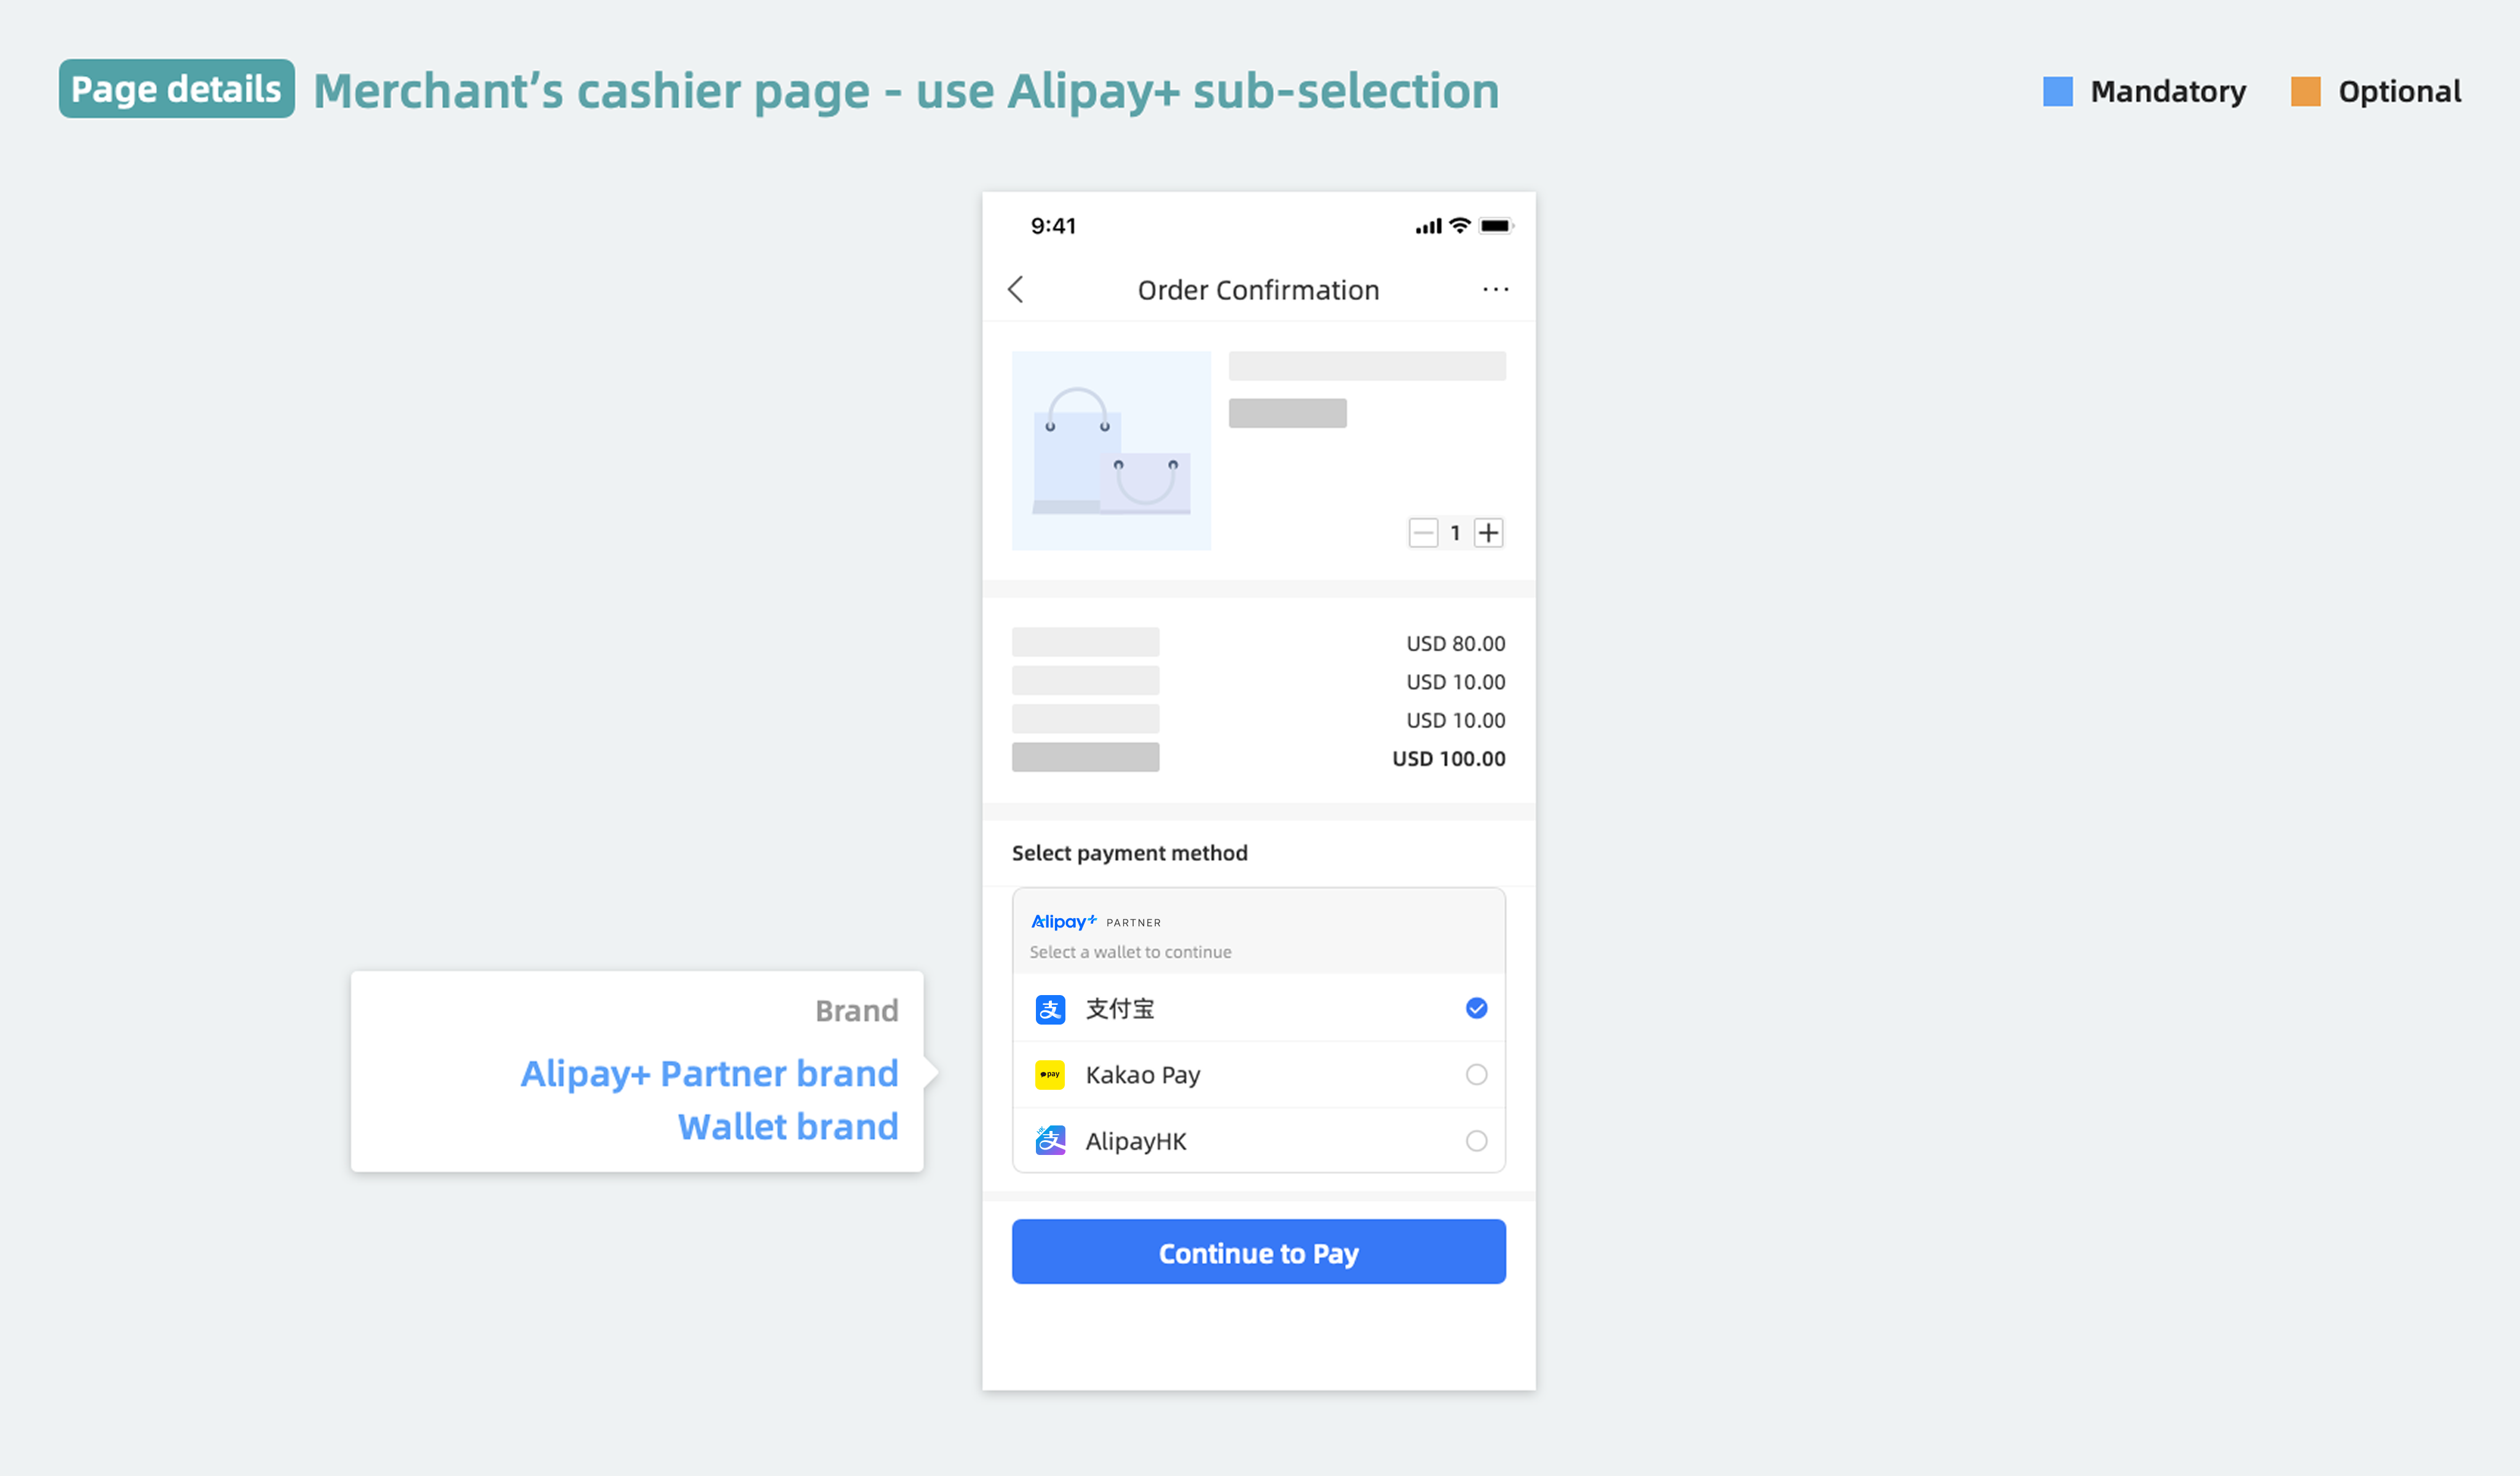The height and width of the screenshot is (1476, 2520).
Task: Open the ellipsis menu on Order Confirmation
Action: point(1496,289)
